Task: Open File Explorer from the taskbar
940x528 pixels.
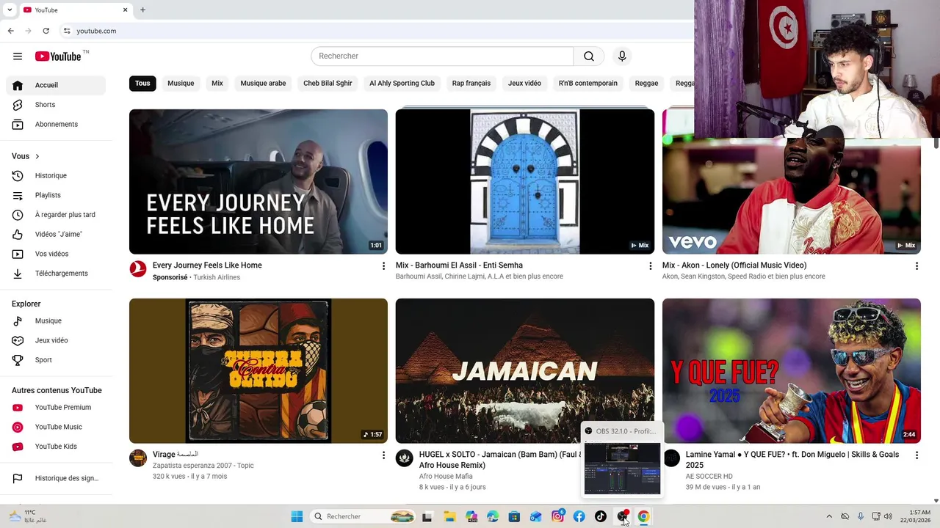Action: pyautogui.click(x=449, y=517)
